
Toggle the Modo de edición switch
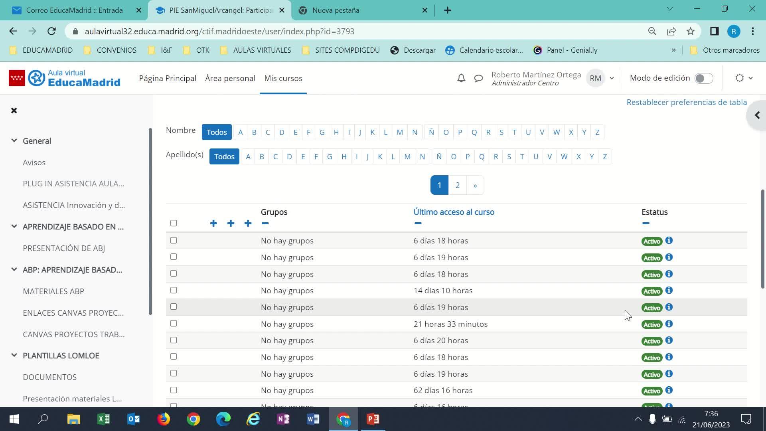[703, 78]
